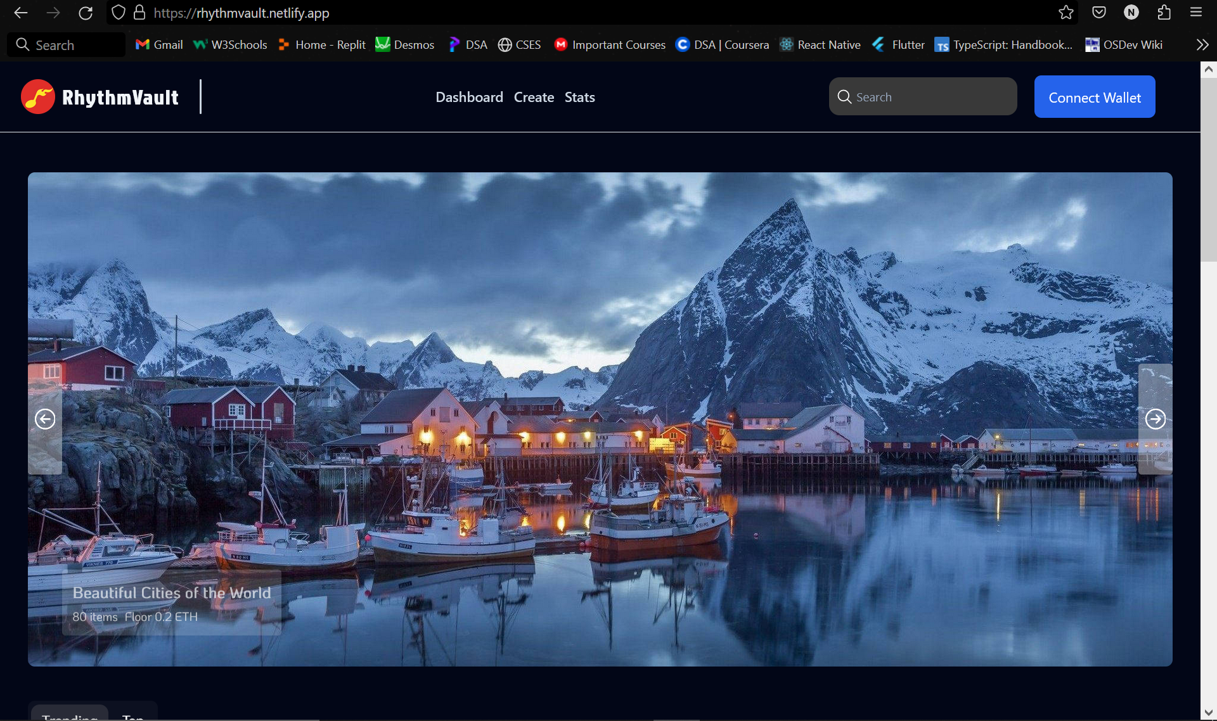
Task: Open Beautiful Cities of the World collection
Action: coord(171,593)
